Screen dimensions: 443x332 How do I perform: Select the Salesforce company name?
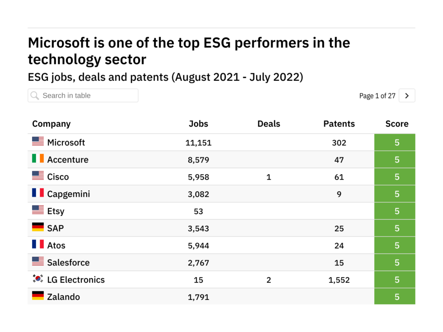click(68, 262)
